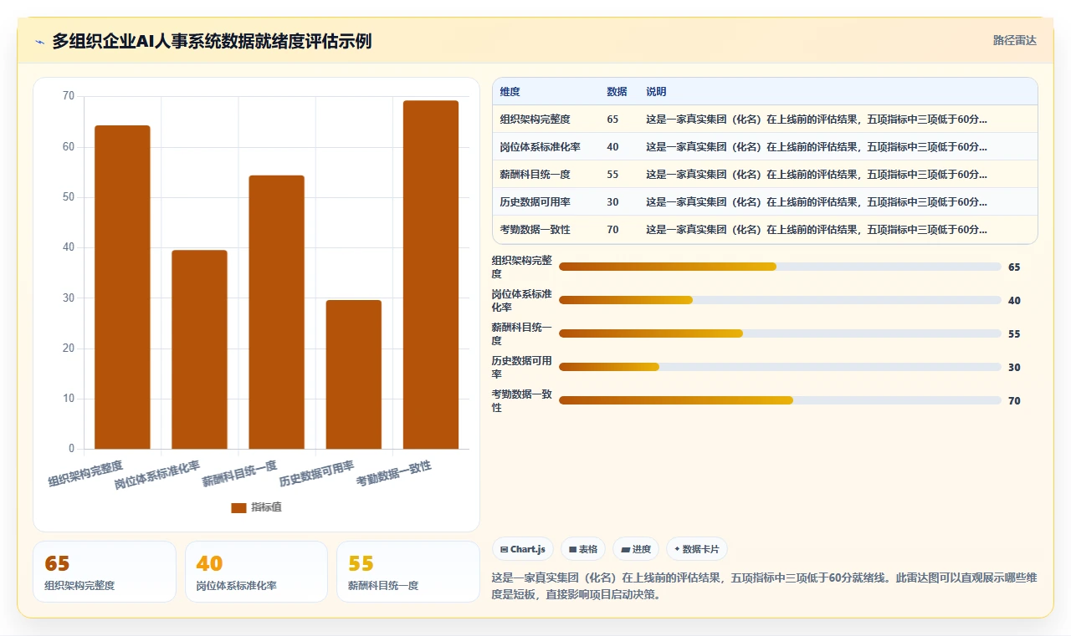
Task: Click the 数据卡片 tag chip
Action: coord(697,549)
